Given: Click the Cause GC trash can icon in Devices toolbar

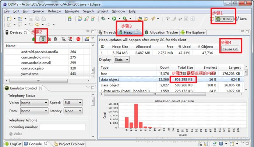Looking at the screenshot, I should click(55, 39).
